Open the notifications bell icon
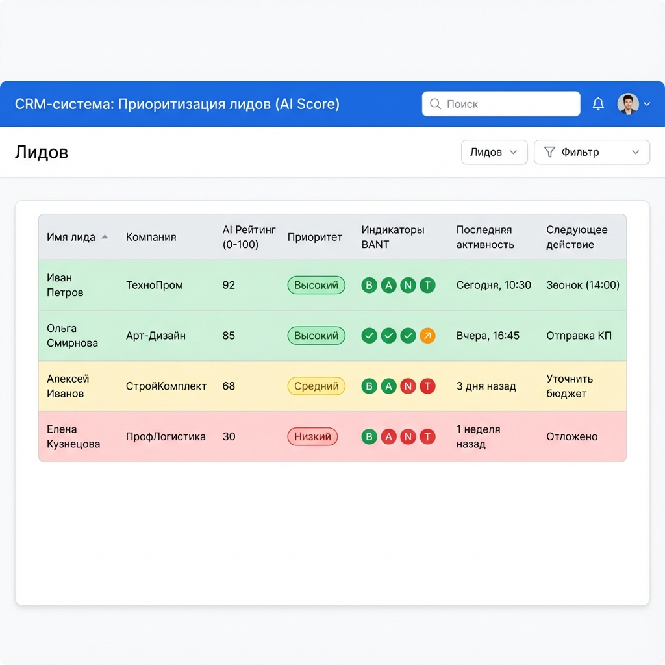 [597, 103]
